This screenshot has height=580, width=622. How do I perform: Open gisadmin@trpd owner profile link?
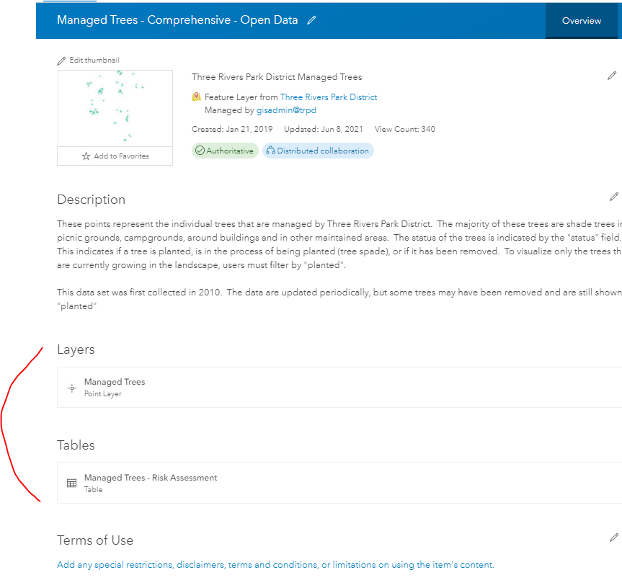click(x=286, y=110)
